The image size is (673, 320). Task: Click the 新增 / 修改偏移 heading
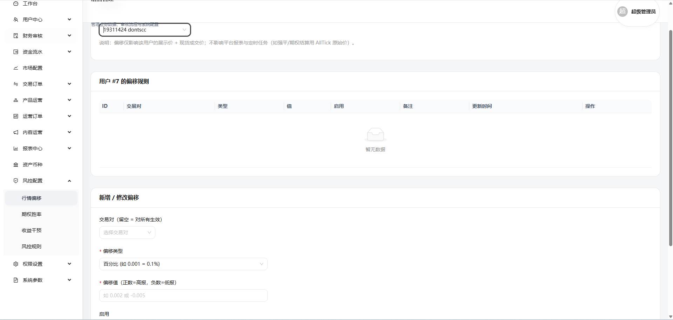click(x=119, y=197)
